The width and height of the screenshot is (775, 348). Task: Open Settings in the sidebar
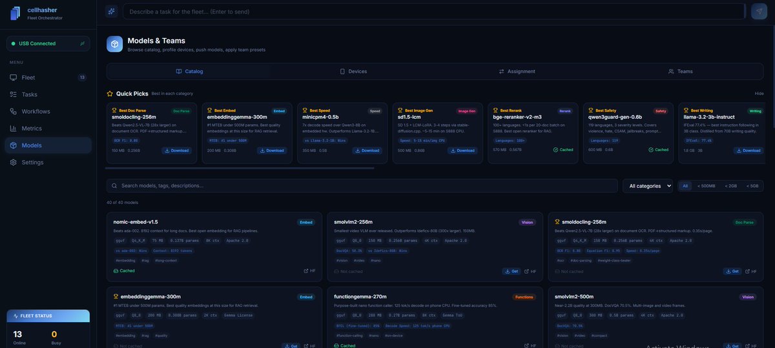click(x=48, y=162)
